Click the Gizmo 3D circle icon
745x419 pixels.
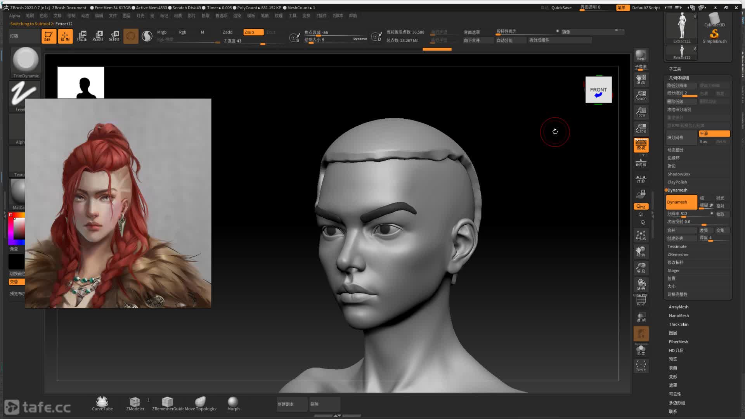(131, 36)
